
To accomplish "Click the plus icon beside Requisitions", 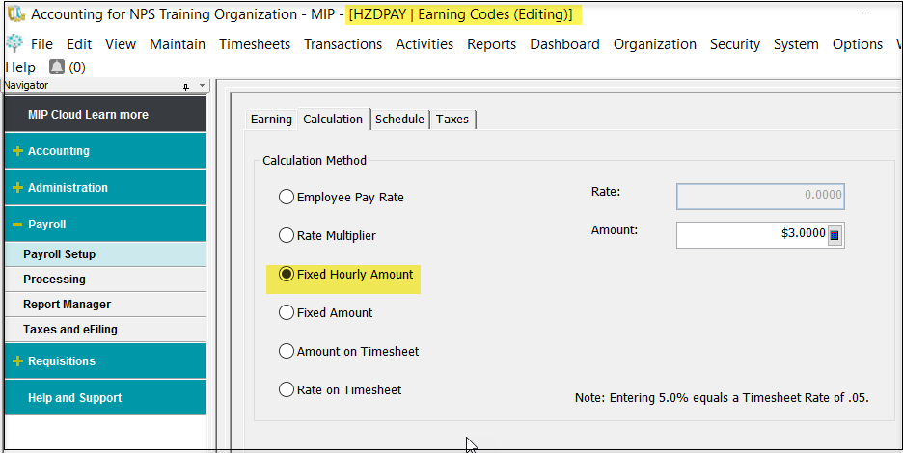I will 17,361.
